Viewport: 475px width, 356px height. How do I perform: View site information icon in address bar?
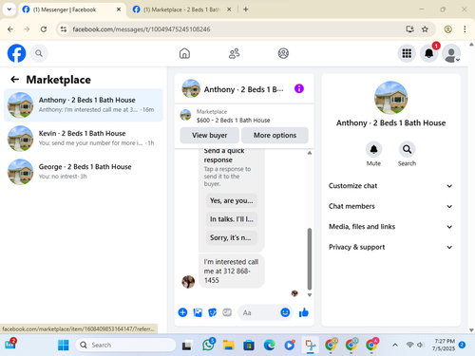(64, 29)
